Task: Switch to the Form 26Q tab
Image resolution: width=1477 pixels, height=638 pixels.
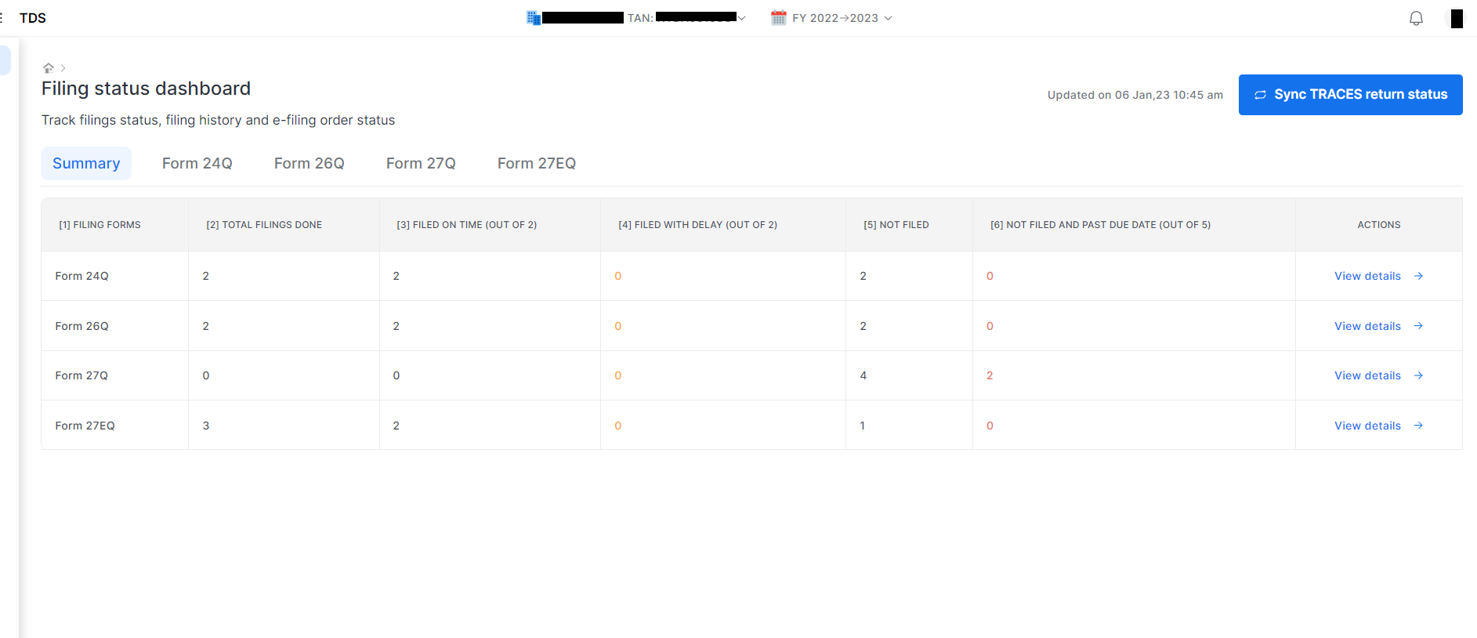Action: (309, 163)
